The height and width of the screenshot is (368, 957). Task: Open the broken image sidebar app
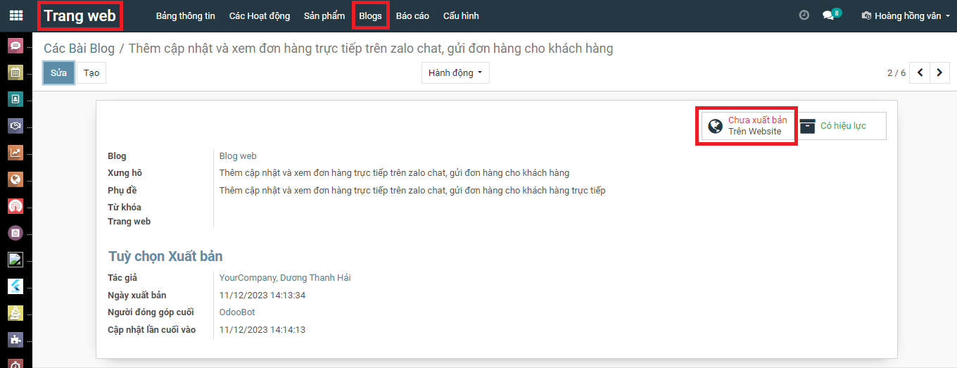15,260
